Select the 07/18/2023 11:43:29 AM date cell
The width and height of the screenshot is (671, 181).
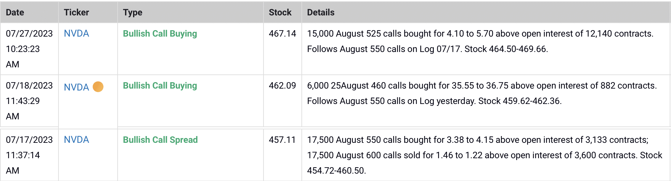coord(29,101)
